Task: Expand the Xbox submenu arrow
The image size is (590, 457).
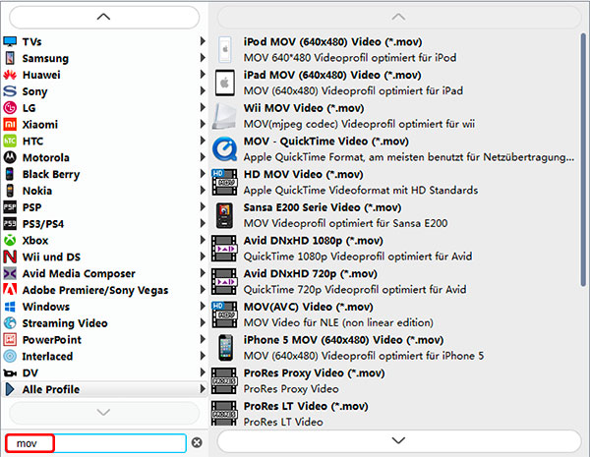Action: click(203, 240)
